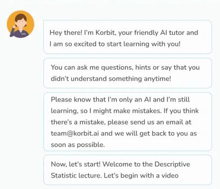The width and height of the screenshot is (220, 189).
Task: Open the team@korbit.ai email address
Action: tap(75, 133)
